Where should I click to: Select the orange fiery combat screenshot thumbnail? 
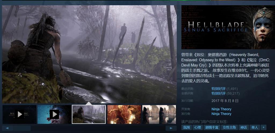124,114
